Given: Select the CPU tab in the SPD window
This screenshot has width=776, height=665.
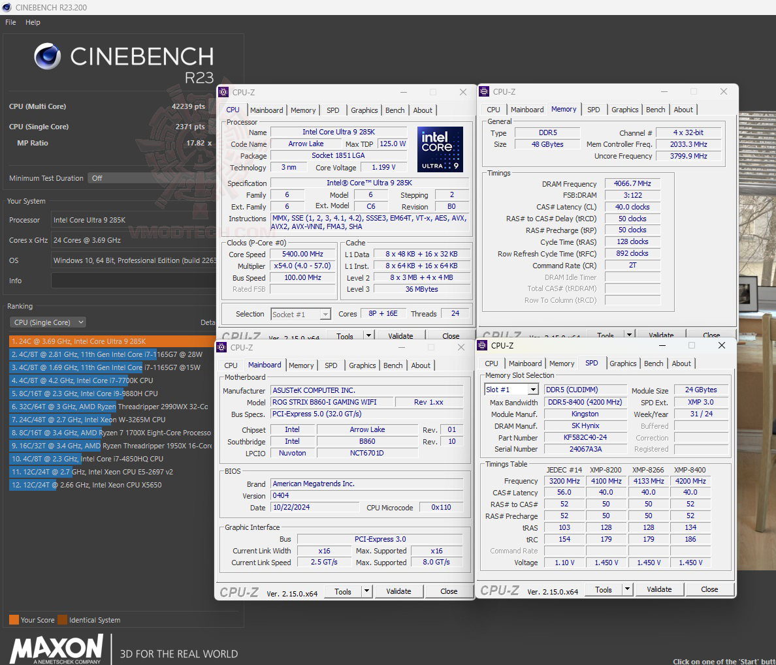Looking at the screenshot, I should coord(491,363).
